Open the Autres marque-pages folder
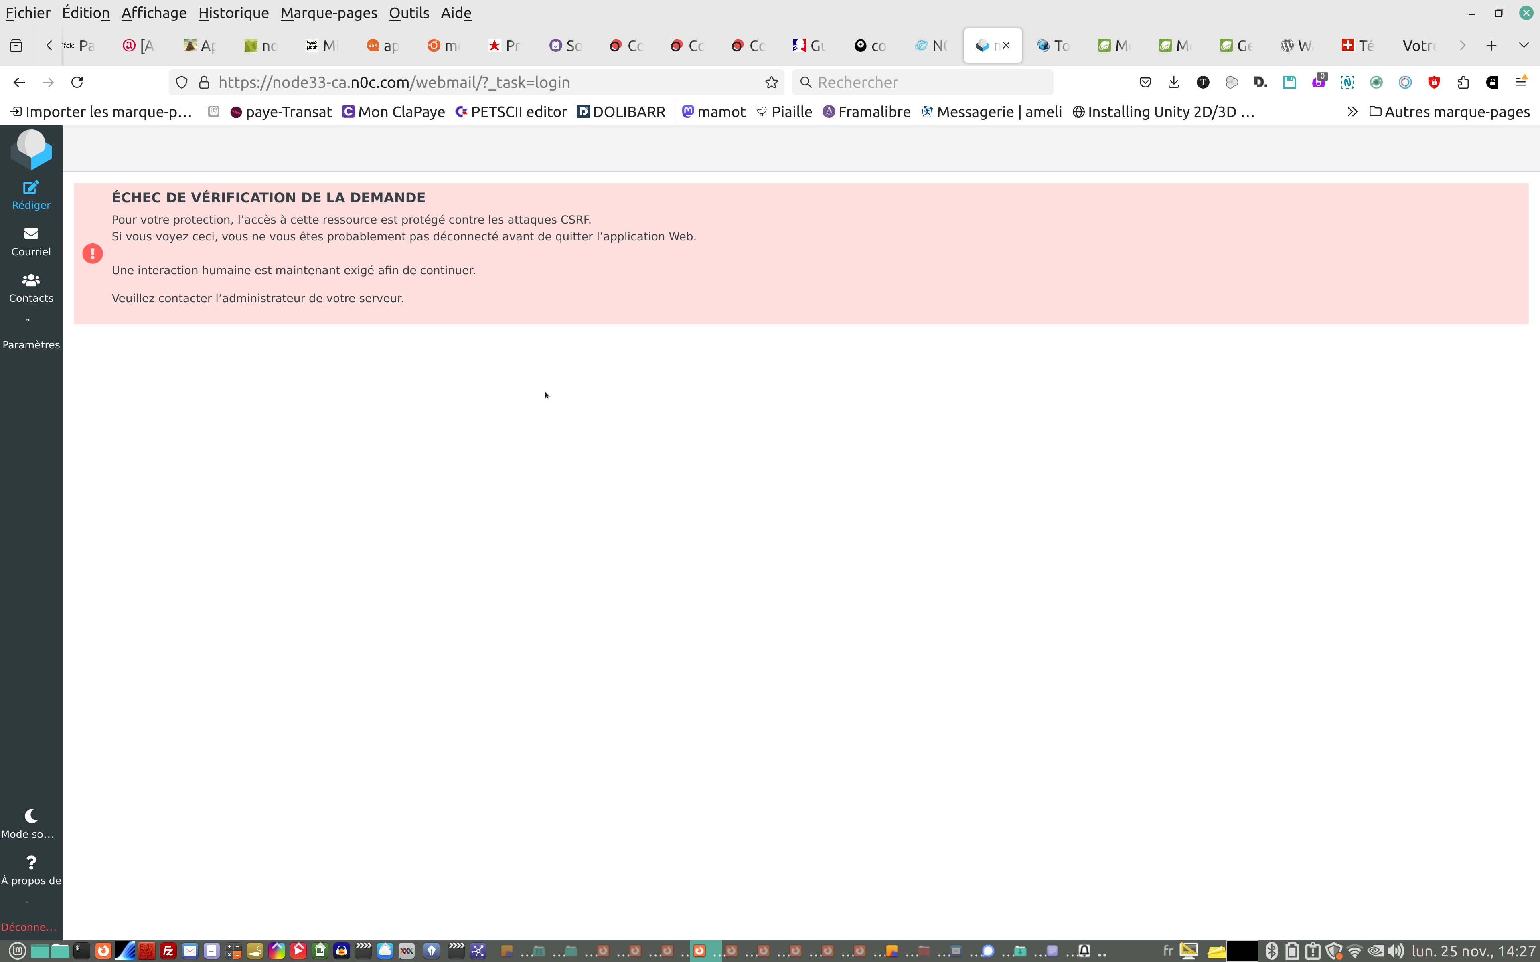This screenshot has width=1540, height=962. click(x=1449, y=112)
